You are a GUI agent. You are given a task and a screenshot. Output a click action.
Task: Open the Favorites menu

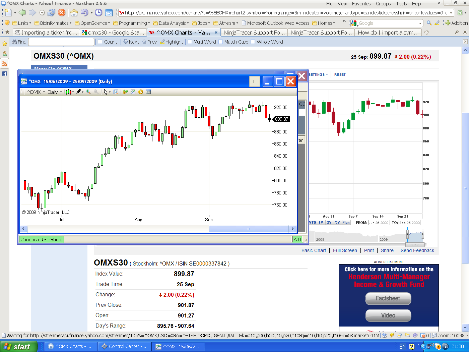(x=361, y=4)
